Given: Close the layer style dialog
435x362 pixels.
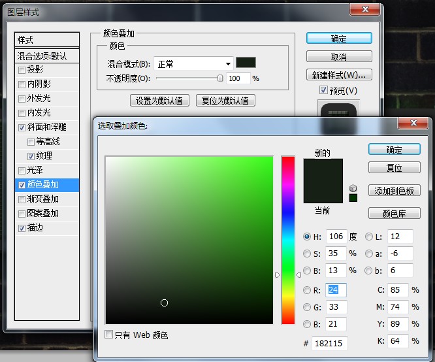Looking at the screenshot, I should [x=365, y=9].
